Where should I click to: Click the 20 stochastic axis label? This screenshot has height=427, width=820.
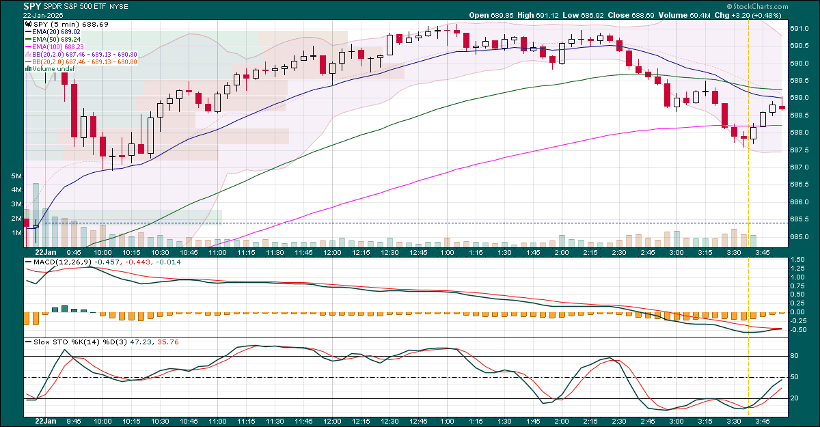coord(795,398)
